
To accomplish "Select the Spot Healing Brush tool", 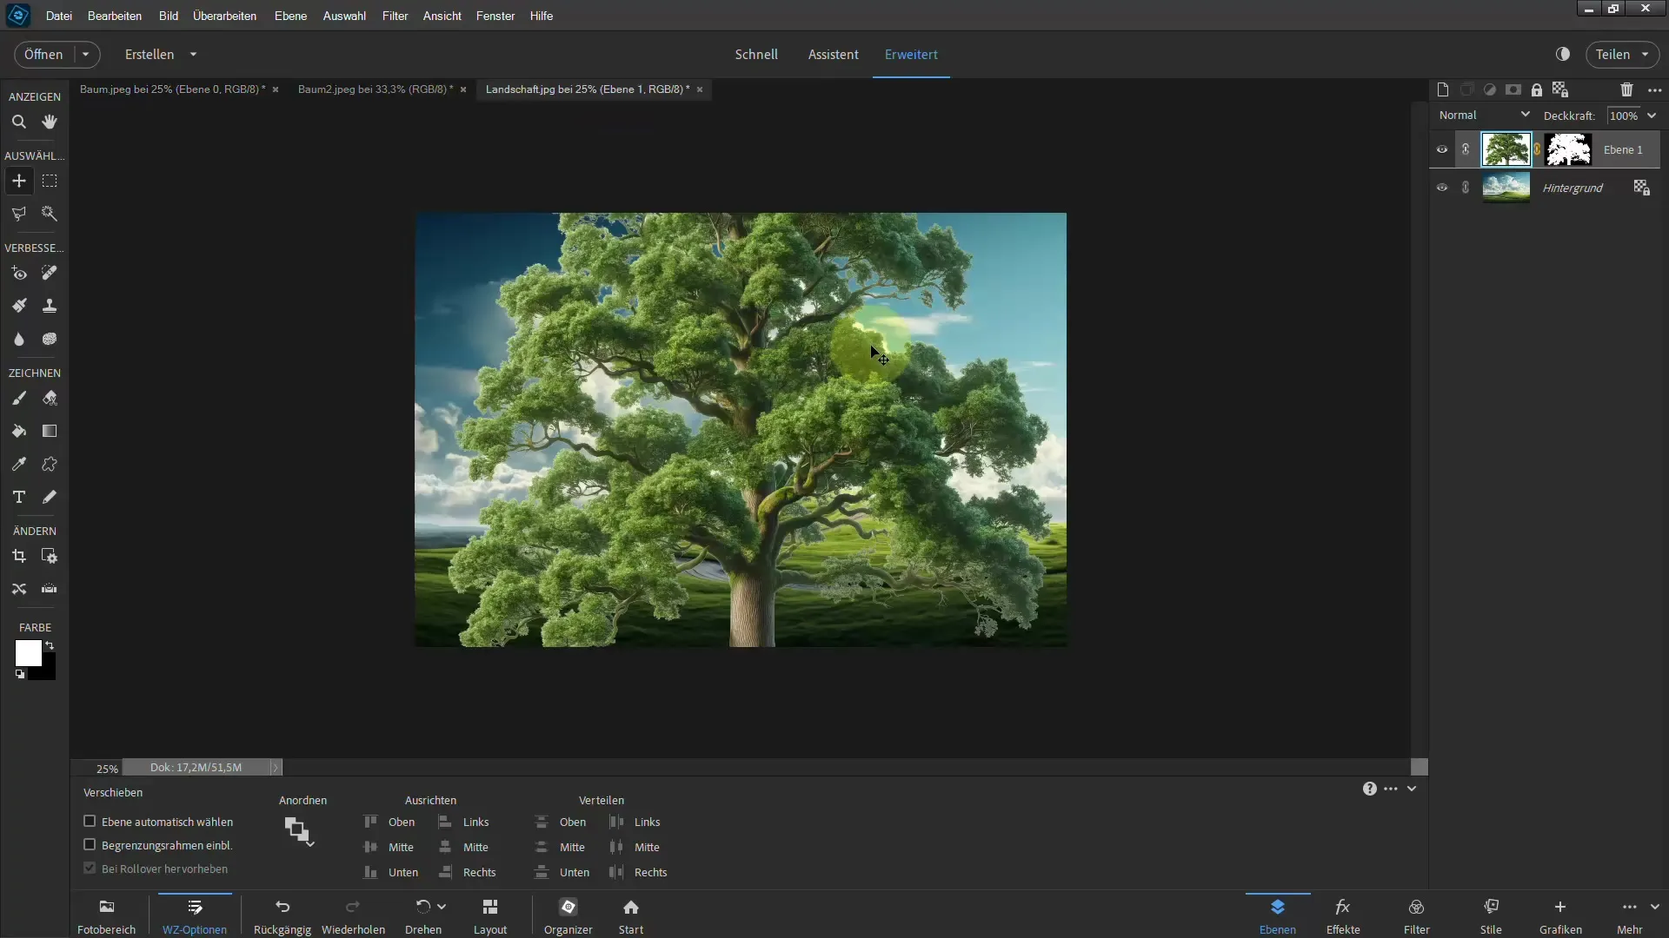I will click(50, 273).
